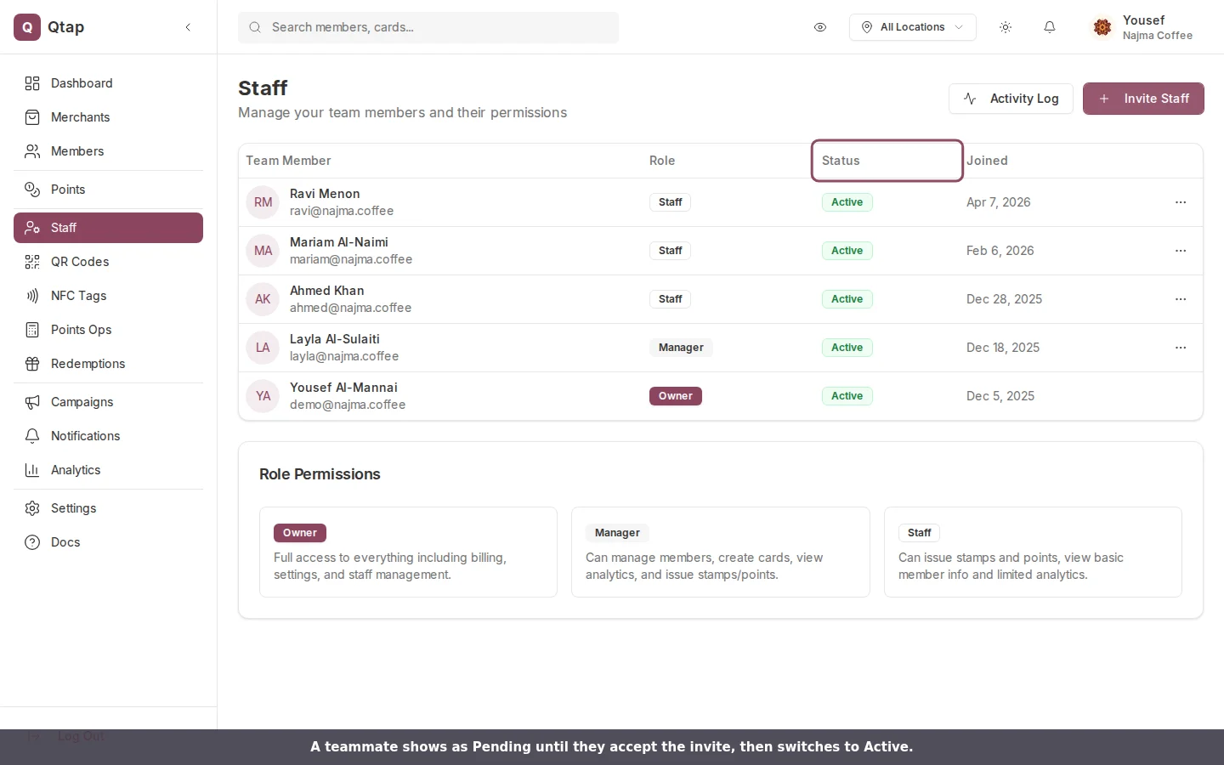Click the LA avatar for Layla

pyautogui.click(x=263, y=348)
